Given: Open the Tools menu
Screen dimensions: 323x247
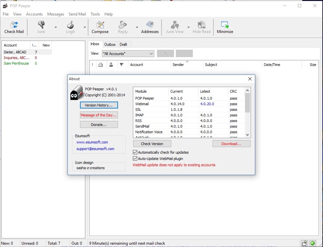Looking at the screenshot, I should (95, 14).
